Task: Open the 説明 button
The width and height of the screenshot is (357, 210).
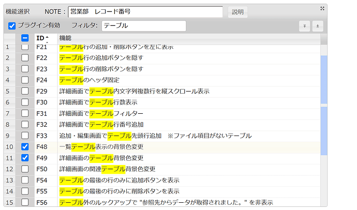Action: (237, 11)
